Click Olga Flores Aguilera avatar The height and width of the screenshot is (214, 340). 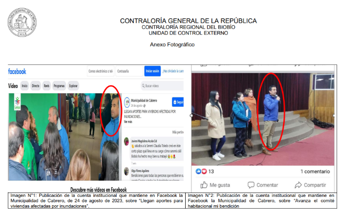127,171
